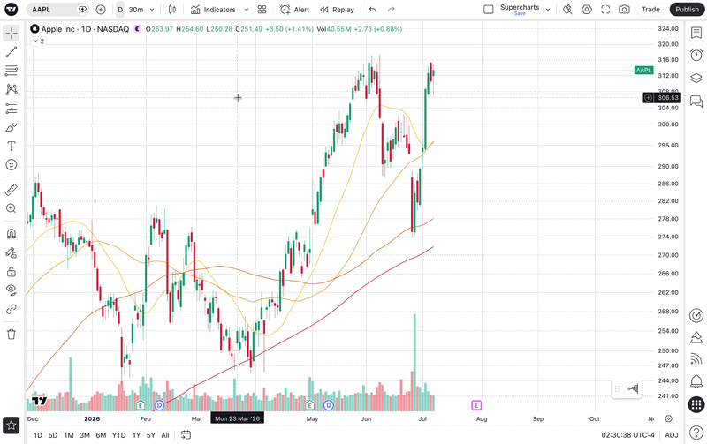Publish the chart idea

tap(688, 10)
